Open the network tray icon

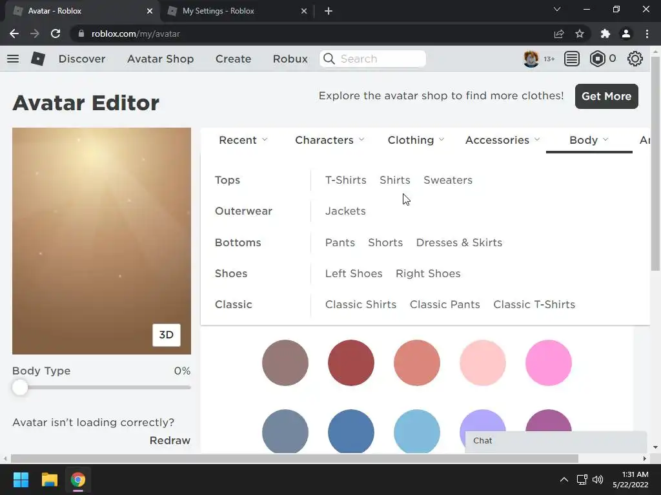pyautogui.click(x=582, y=480)
